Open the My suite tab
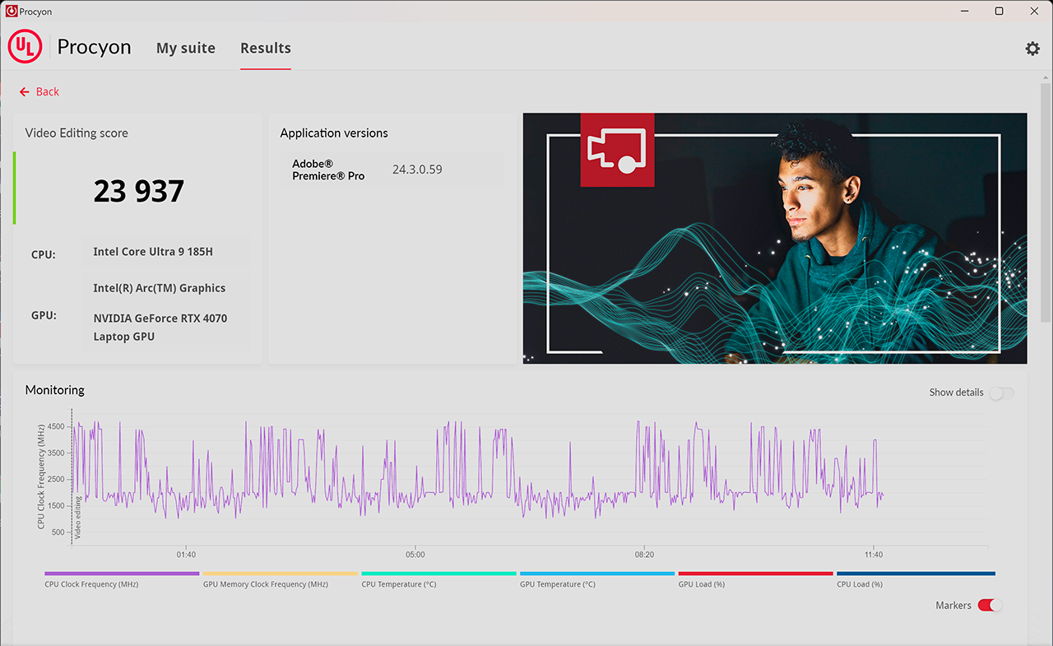Screen dimensions: 1053x646 click(x=186, y=48)
